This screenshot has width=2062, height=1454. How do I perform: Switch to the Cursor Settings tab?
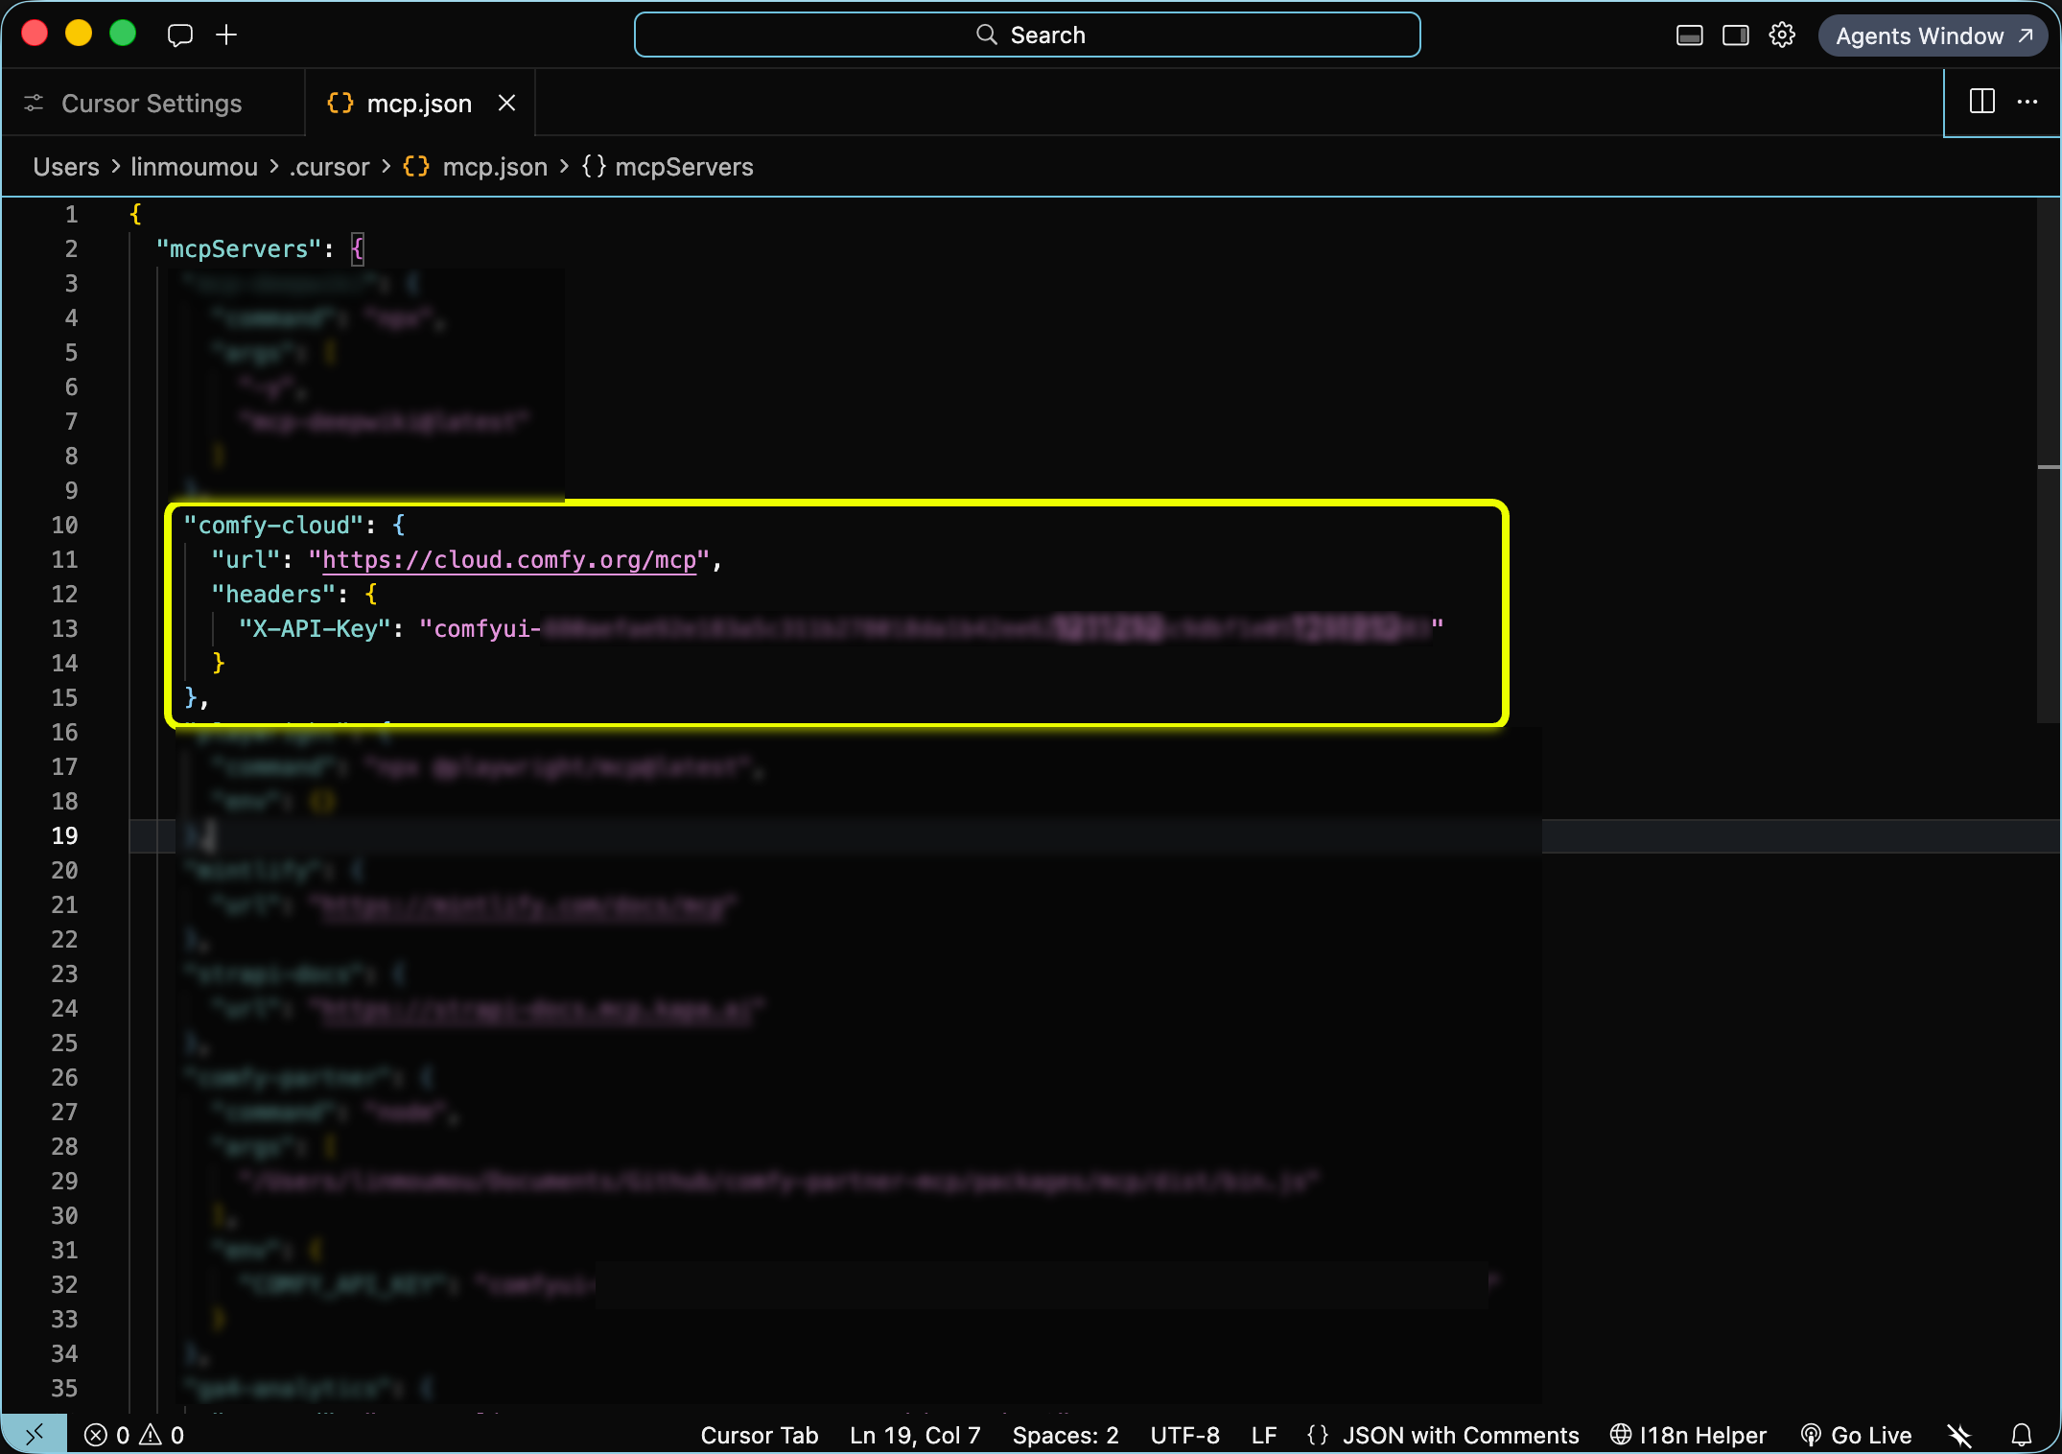[x=152, y=104]
